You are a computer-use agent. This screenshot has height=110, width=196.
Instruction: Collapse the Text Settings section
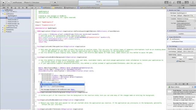tap(168, 46)
